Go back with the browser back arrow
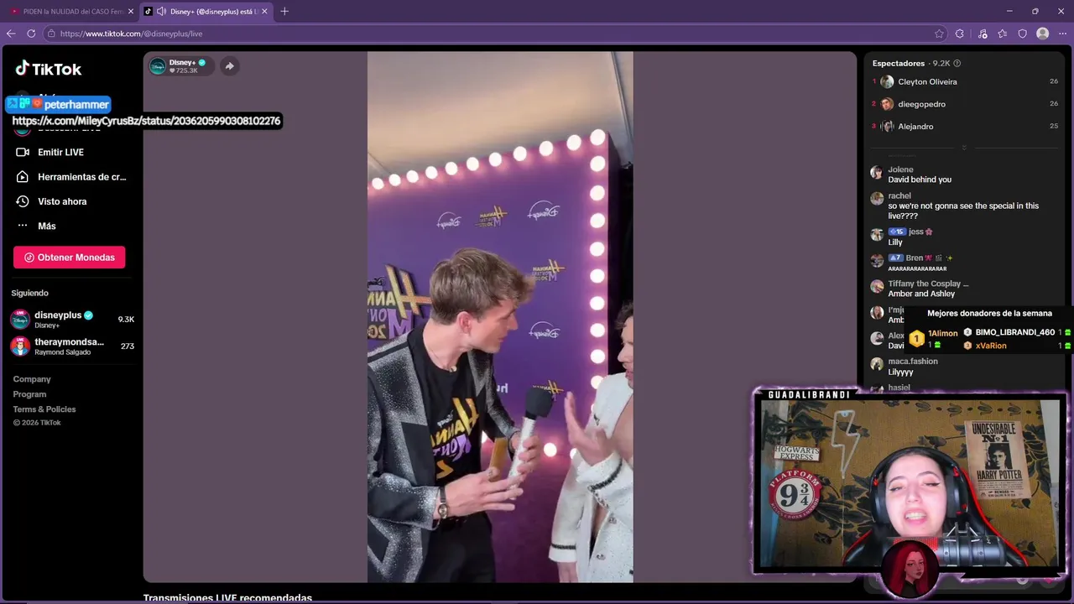1074x604 pixels. pyautogui.click(x=11, y=34)
